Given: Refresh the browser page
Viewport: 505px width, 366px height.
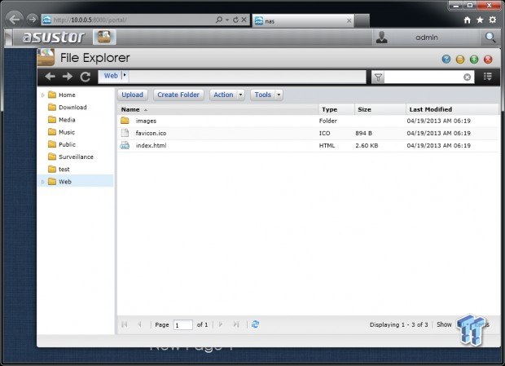Looking at the screenshot, I should click(235, 20).
